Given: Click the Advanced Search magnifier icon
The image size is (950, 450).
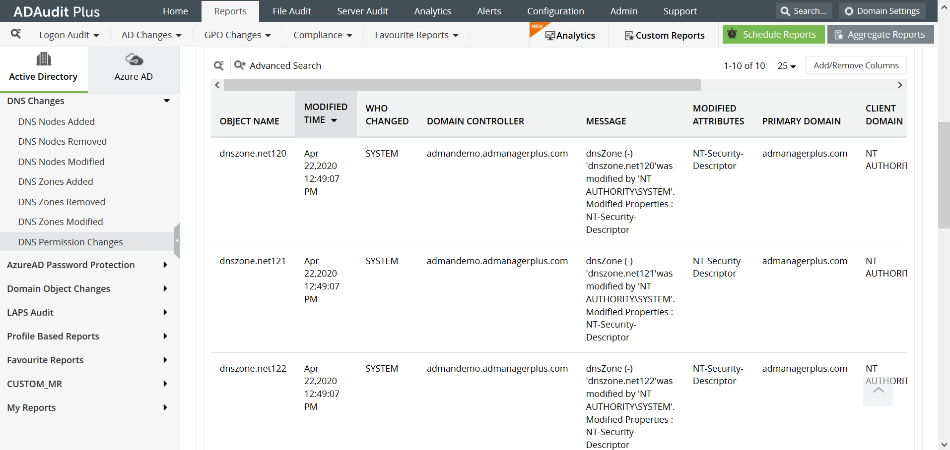Looking at the screenshot, I should [x=240, y=65].
